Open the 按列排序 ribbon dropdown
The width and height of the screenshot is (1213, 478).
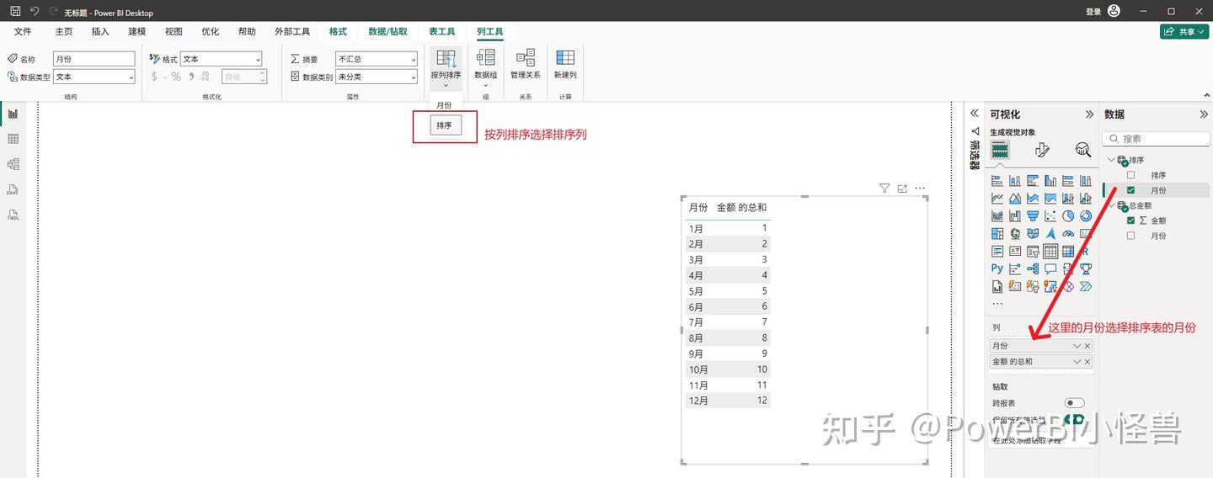446,67
